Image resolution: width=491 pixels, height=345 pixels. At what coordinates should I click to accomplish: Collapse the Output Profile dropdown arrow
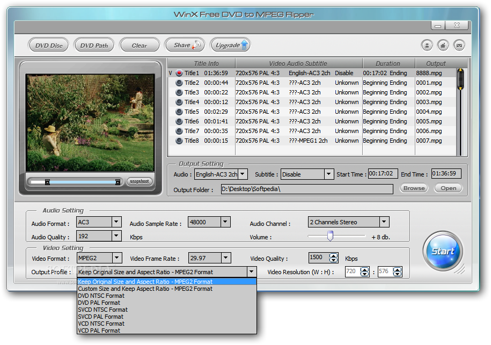[x=252, y=271]
